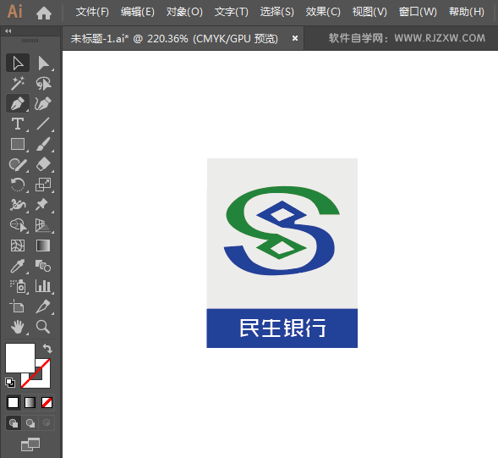Change screen mode button
Viewport: 498px width, 458px height.
(x=30, y=444)
